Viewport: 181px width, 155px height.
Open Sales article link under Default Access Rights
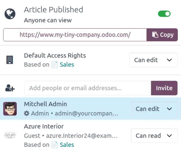point(67,65)
